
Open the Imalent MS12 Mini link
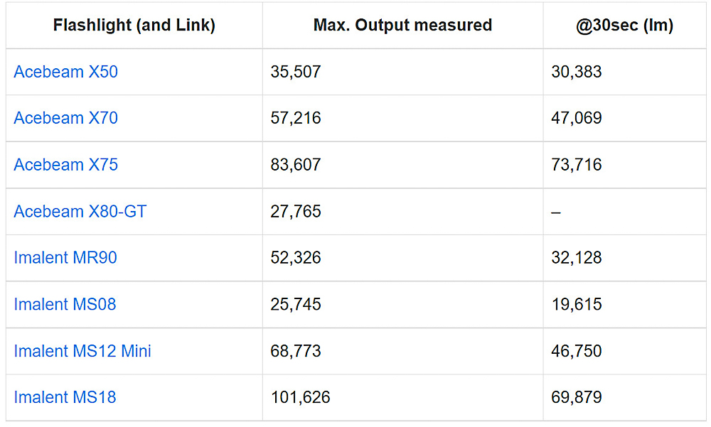coord(82,351)
